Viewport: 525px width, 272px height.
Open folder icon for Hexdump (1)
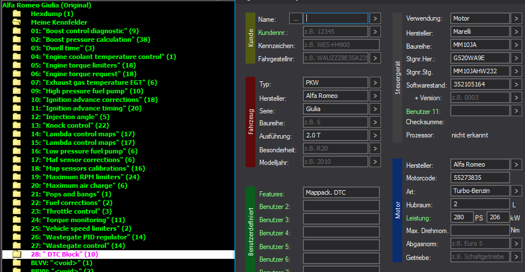[x=17, y=14]
